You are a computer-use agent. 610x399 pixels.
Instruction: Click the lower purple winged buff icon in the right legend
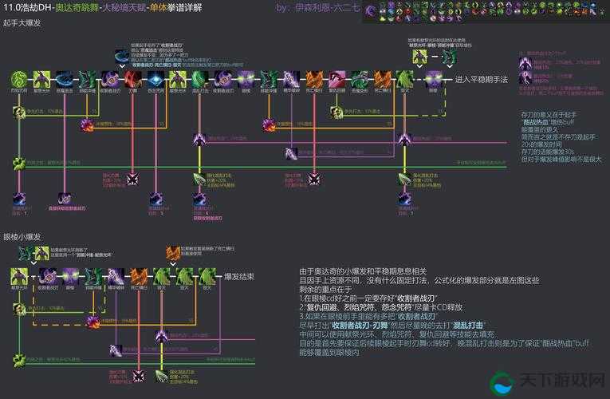tap(525, 77)
